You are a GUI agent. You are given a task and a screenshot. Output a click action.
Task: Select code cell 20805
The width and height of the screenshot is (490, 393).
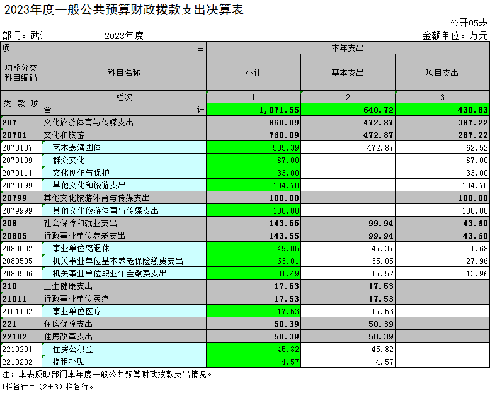click(21, 236)
